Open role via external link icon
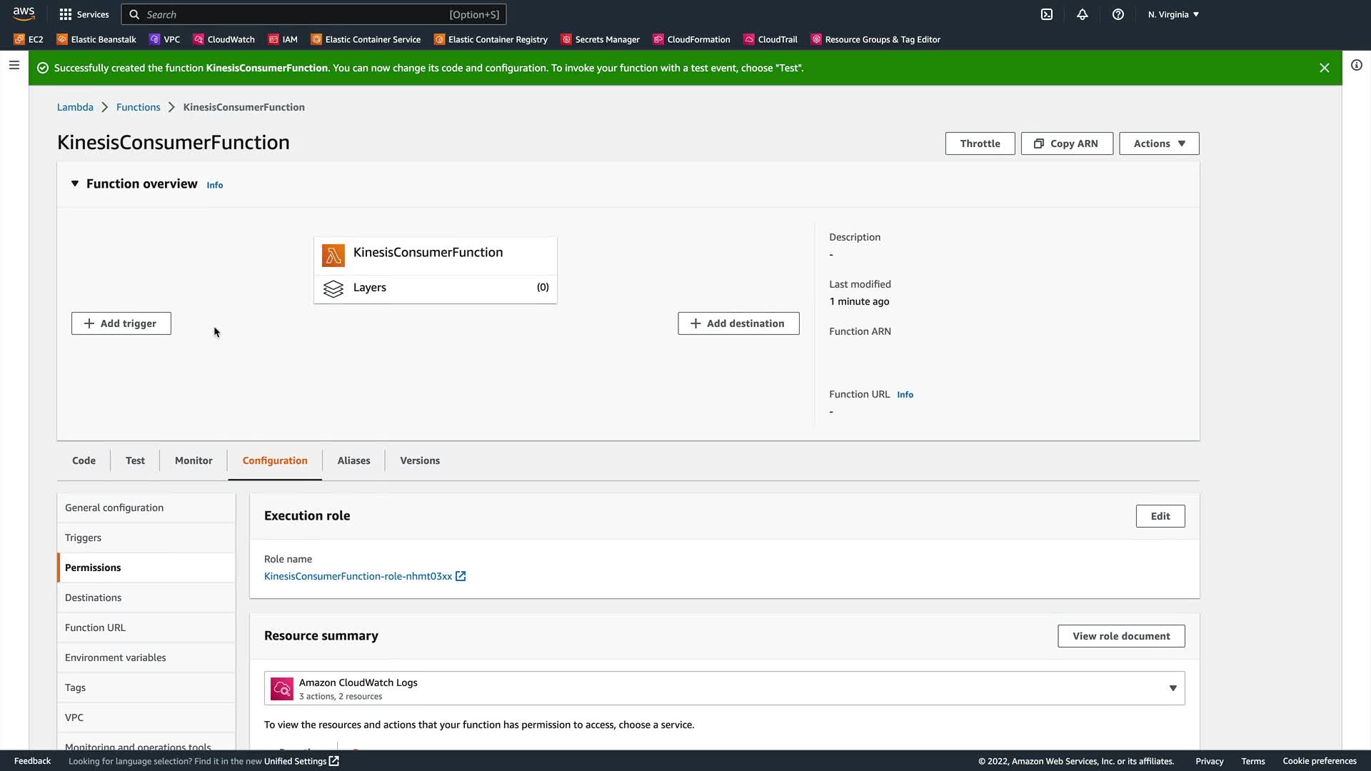Screen dimensions: 1371x771 461,576
